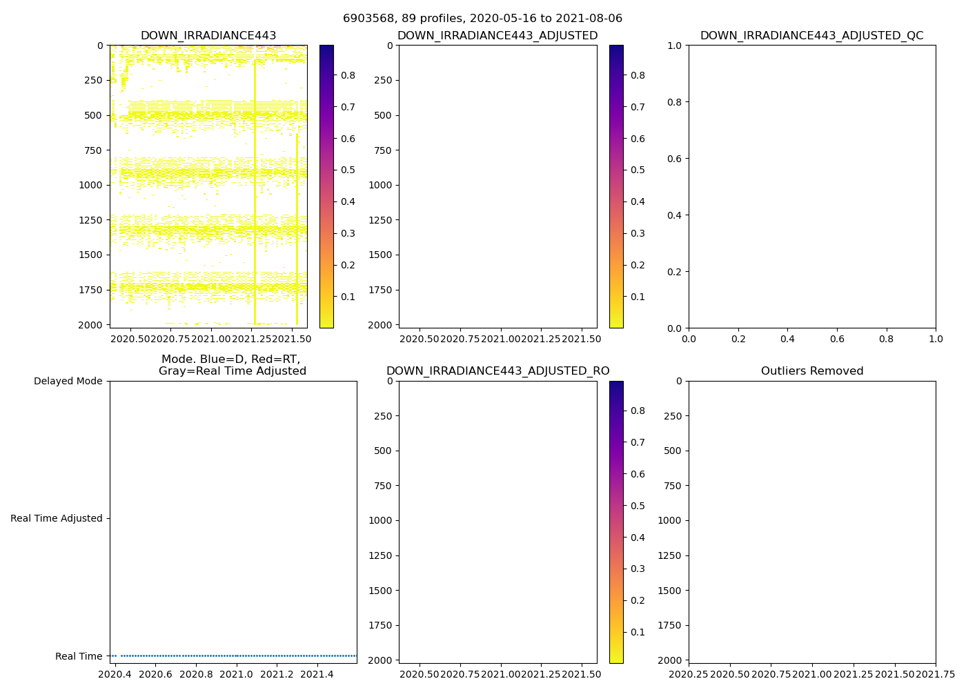
Task: Click the DOWN_IRRADIANCE443_ADJUSTED_RO plot title
Action: (497, 371)
